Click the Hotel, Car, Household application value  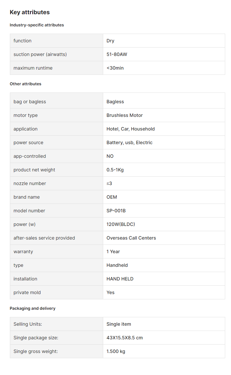tap(131, 129)
